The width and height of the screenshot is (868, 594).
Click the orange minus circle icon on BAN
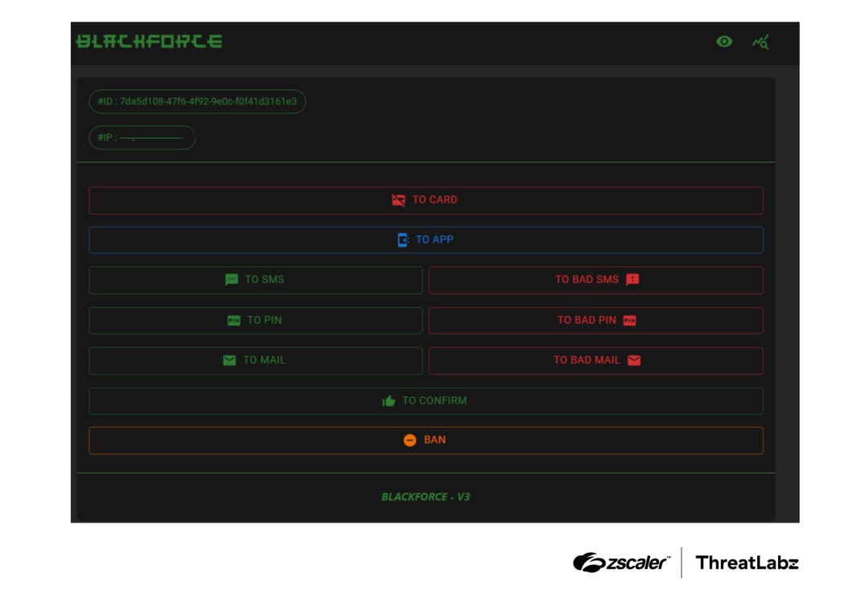[410, 440]
